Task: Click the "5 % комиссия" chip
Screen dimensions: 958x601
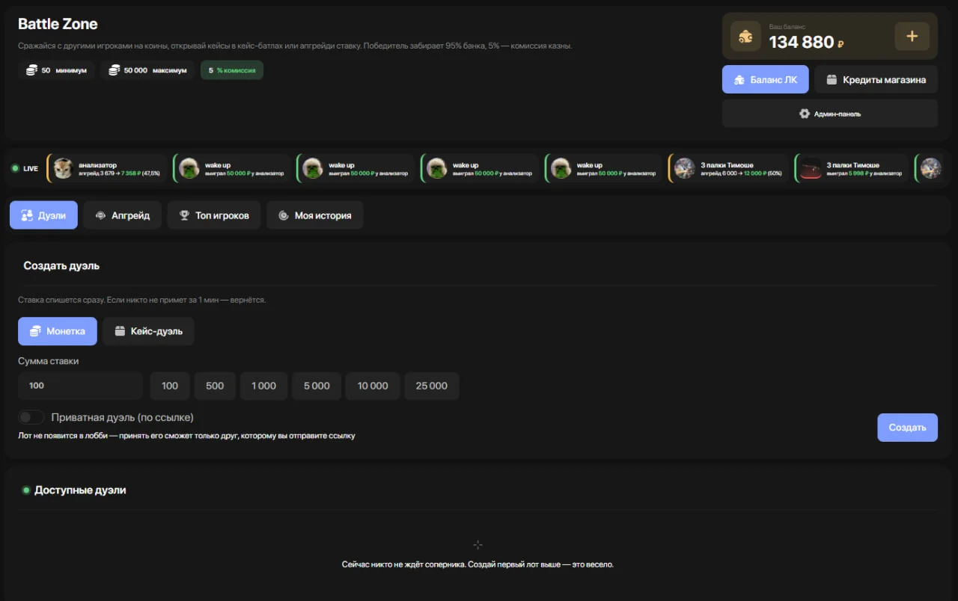Action: click(232, 70)
